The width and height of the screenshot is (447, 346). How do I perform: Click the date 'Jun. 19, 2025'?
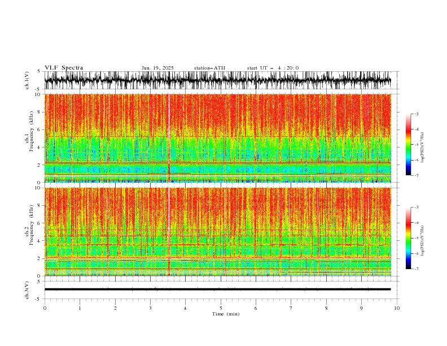[x=157, y=68]
